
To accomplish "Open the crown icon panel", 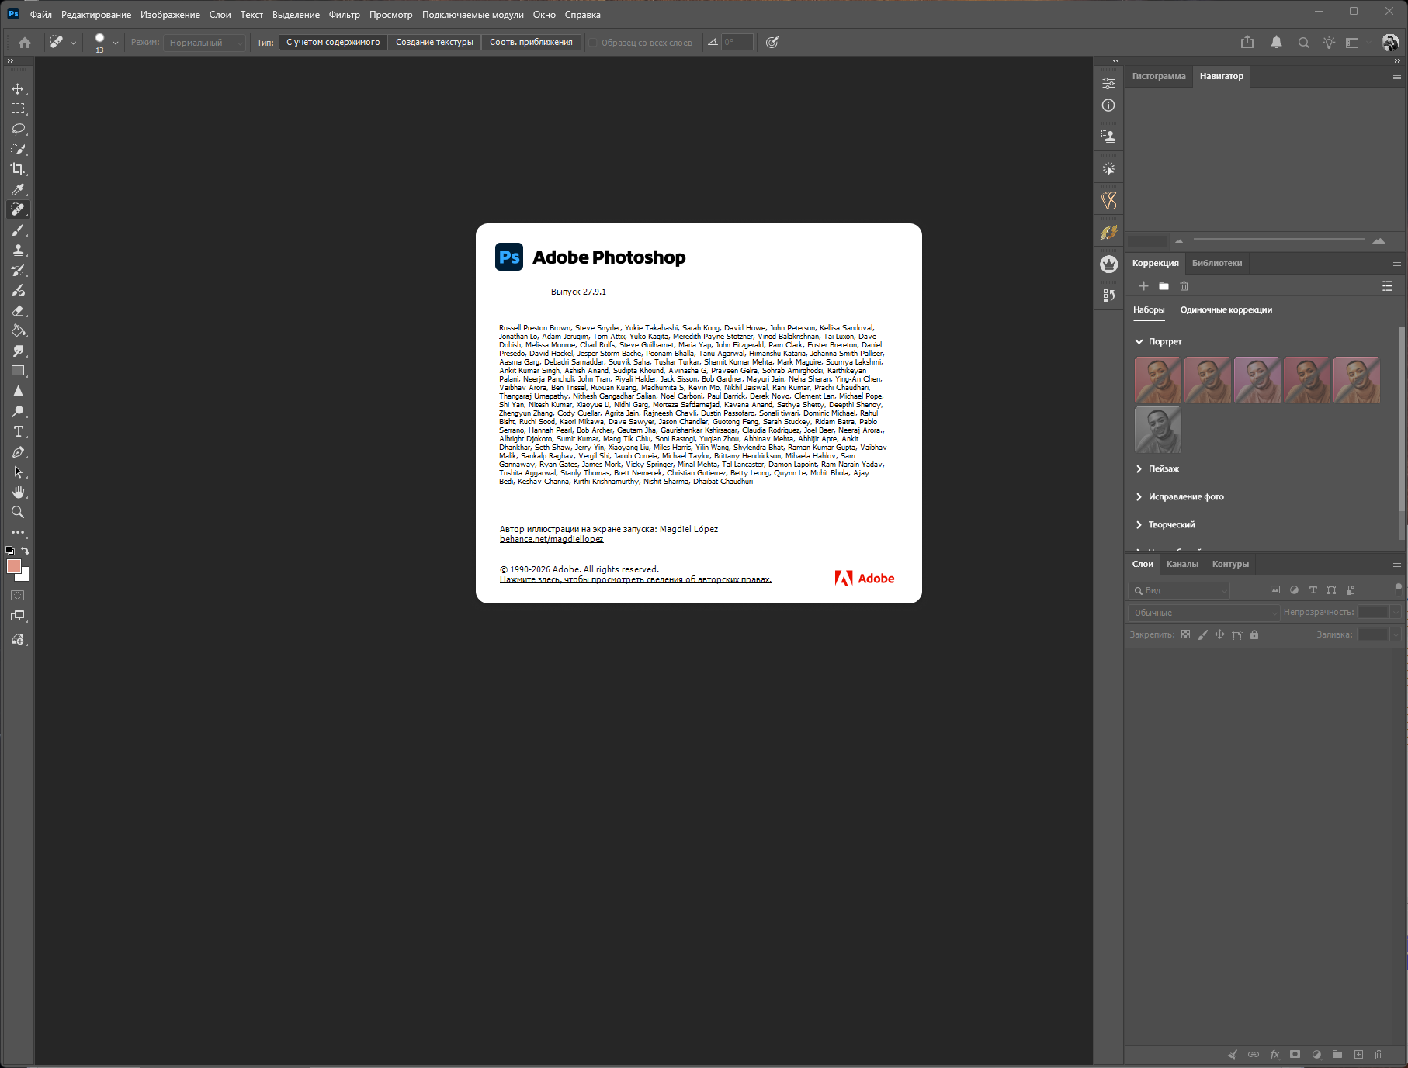I will click(x=1108, y=264).
